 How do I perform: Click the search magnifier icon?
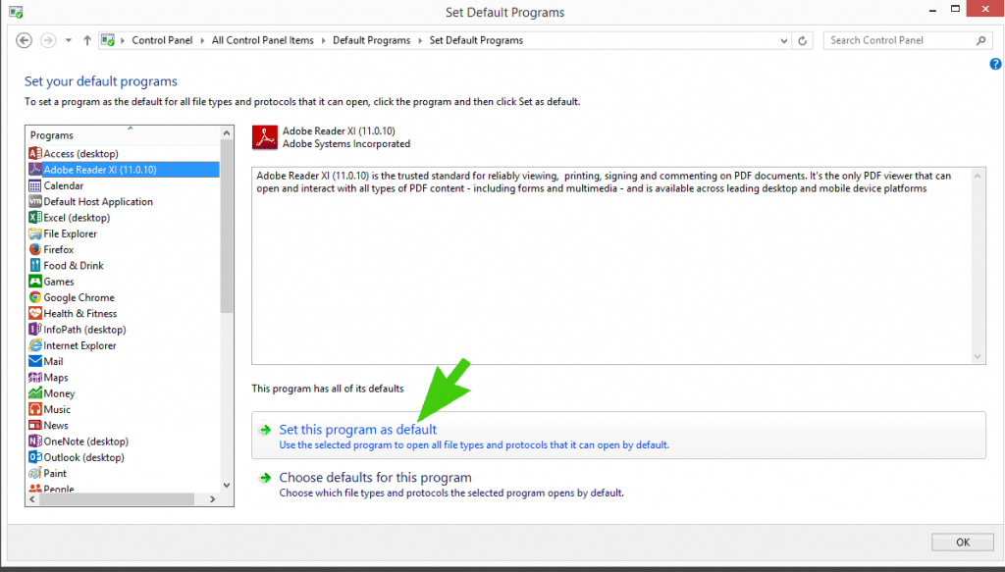980,40
